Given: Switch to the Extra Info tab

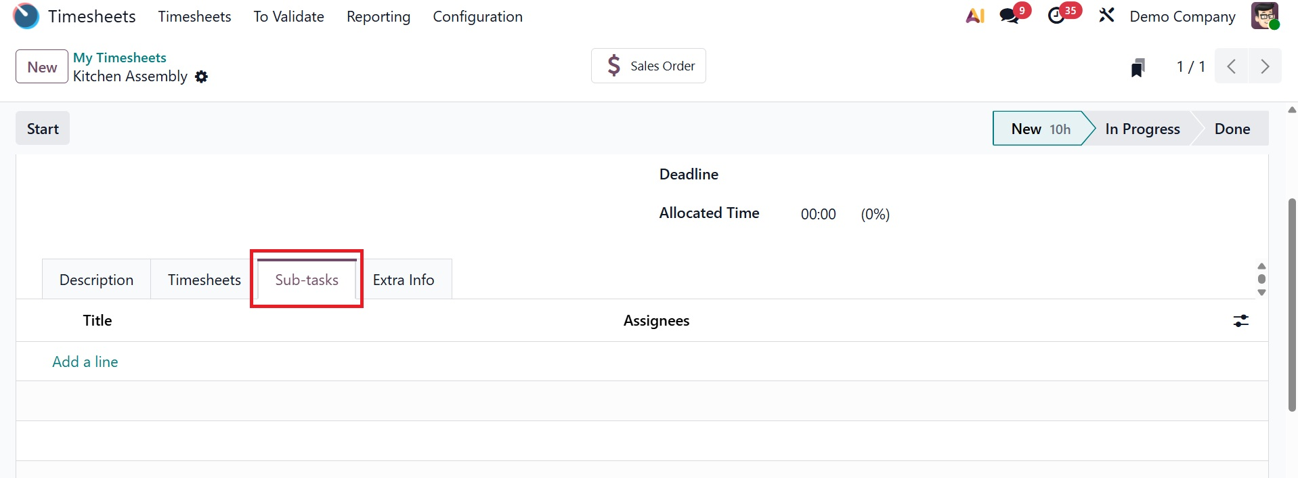Looking at the screenshot, I should 403,280.
